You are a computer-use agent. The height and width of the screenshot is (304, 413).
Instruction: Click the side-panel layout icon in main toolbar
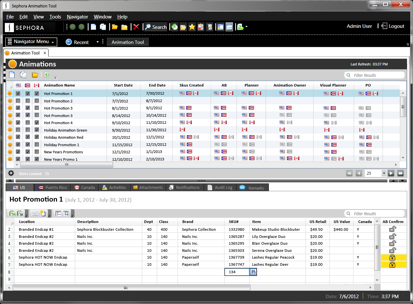tap(221, 27)
